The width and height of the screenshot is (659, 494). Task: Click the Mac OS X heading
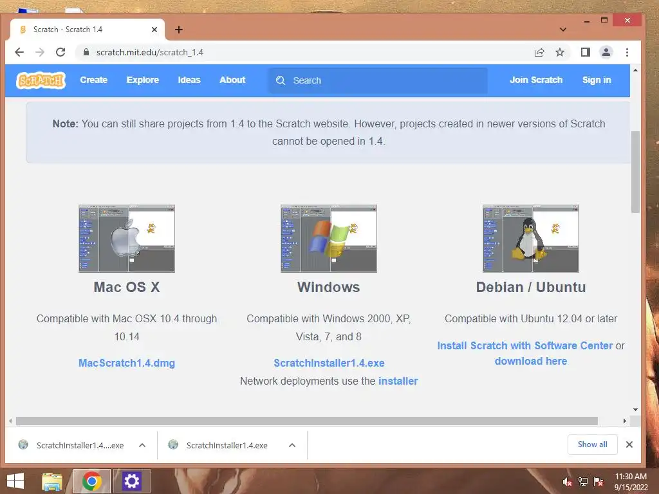tap(127, 288)
